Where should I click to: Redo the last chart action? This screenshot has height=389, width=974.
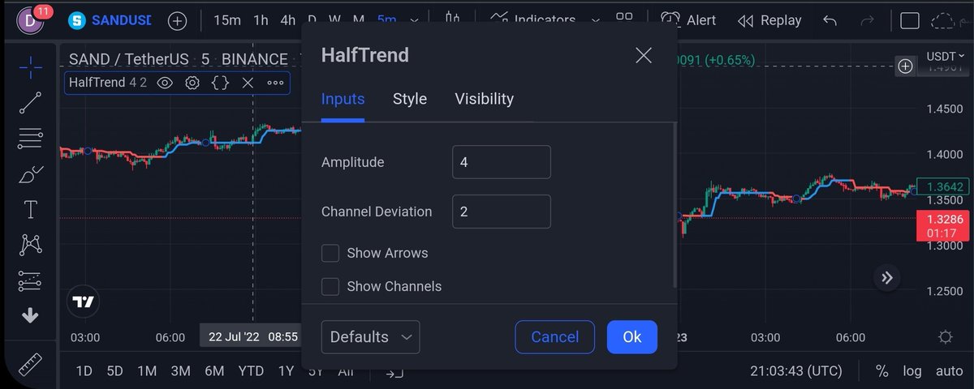868,20
